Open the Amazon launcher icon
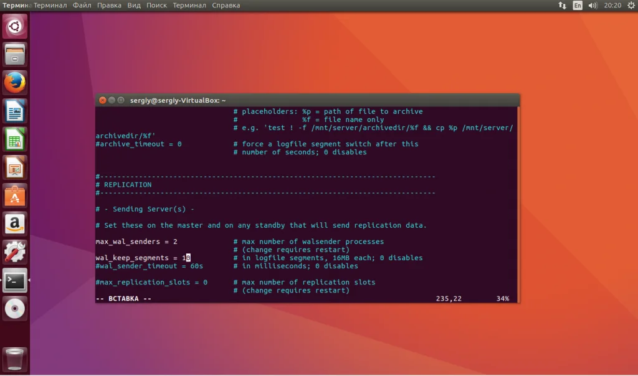Viewport: 638px width, 376px height. pos(15,224)
